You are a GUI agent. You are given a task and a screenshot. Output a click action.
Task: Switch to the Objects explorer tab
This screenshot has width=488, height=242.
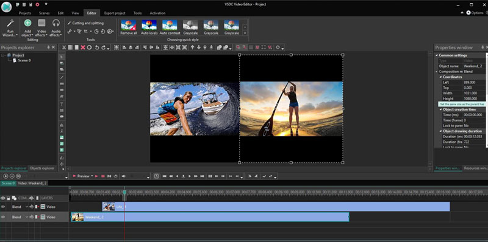(x=42, y=168)
